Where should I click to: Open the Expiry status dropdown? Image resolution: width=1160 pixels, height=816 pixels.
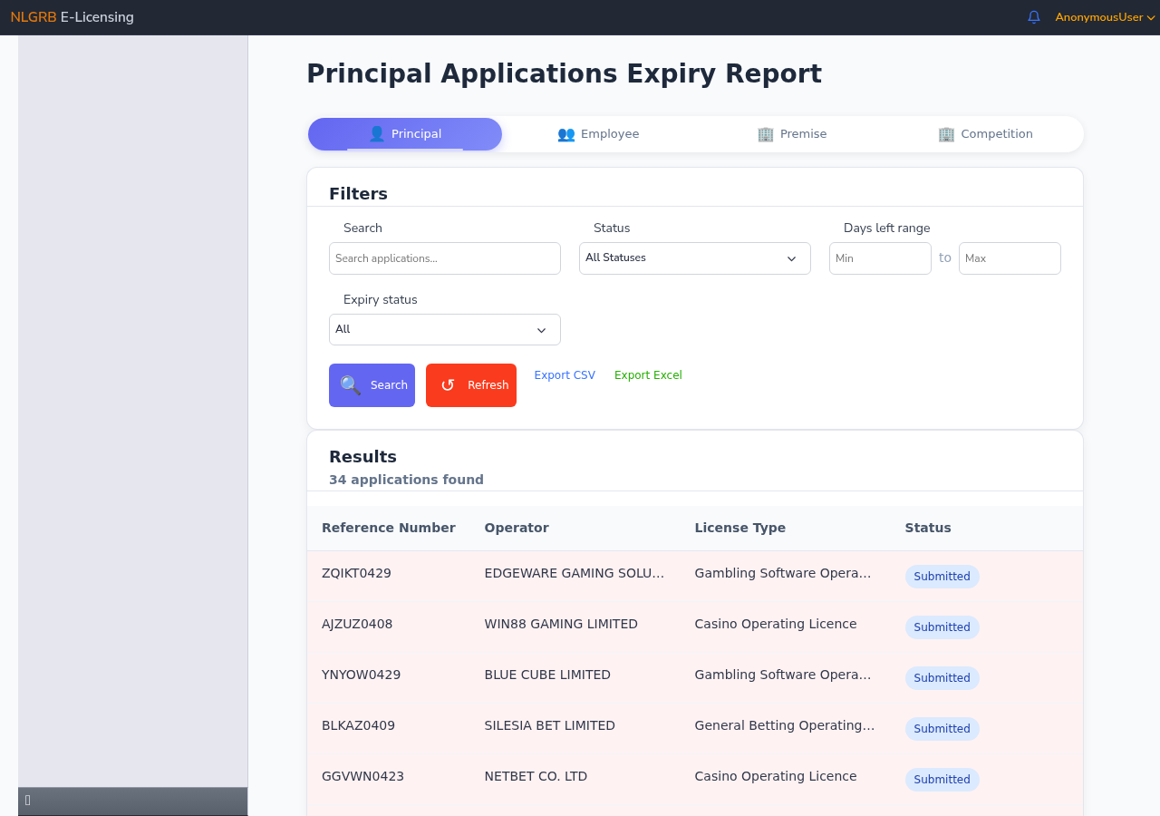click(x=445, y=330)
